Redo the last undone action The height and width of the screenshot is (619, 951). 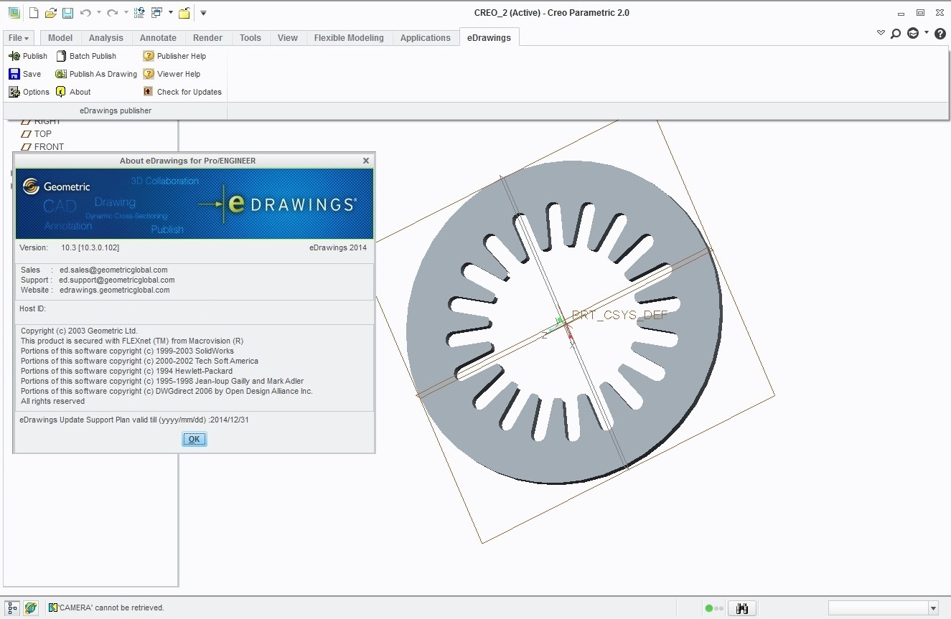click(112, 13)
